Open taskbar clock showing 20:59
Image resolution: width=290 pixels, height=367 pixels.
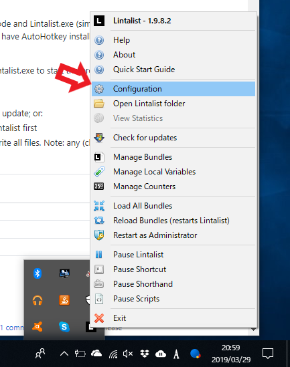click(231, 354)
